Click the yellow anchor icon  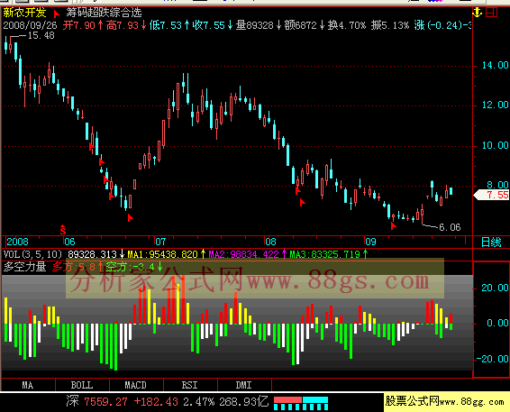[x=477, y=13]
